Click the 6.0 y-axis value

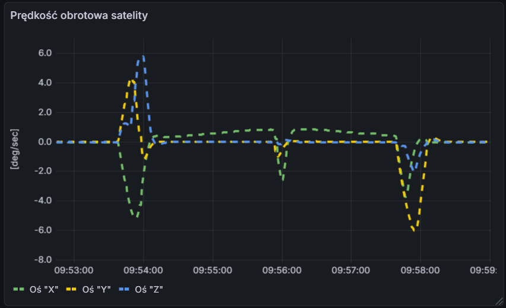[45, 53]
